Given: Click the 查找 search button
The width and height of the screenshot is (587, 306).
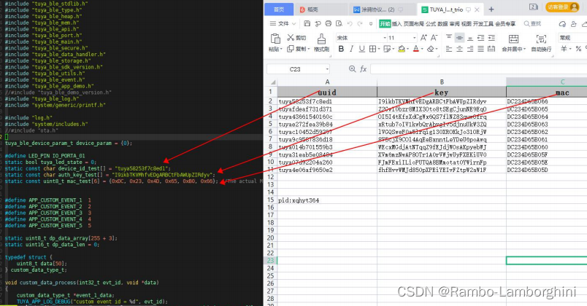Looking at the screenshot, I should click(x=532, y=23).
